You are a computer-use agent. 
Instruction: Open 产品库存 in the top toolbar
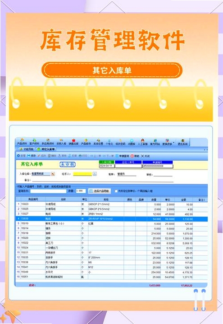tap(86, 142)
